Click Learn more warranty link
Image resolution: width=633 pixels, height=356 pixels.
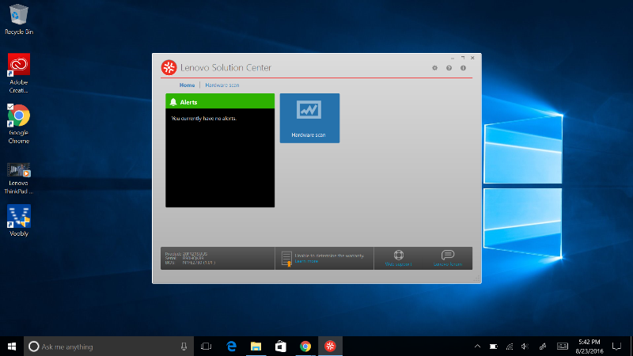[306, 261]
